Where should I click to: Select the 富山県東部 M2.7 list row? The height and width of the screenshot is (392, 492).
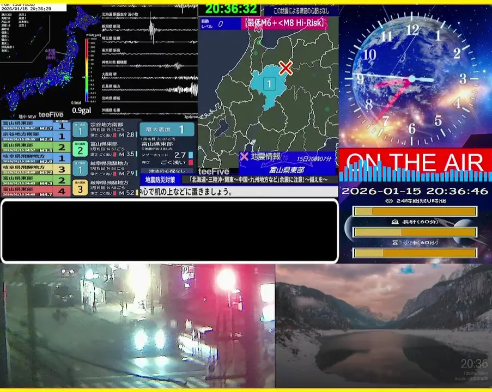tap(35, 126)
